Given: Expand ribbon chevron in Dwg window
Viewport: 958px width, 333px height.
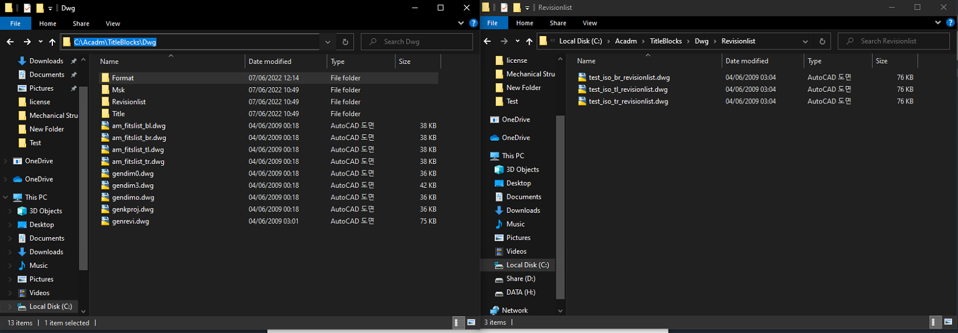Looking at the screenshot, I should 461,23.
